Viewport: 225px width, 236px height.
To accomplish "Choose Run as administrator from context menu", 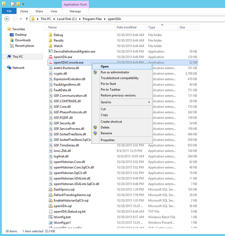I will (x=115, y=72).
